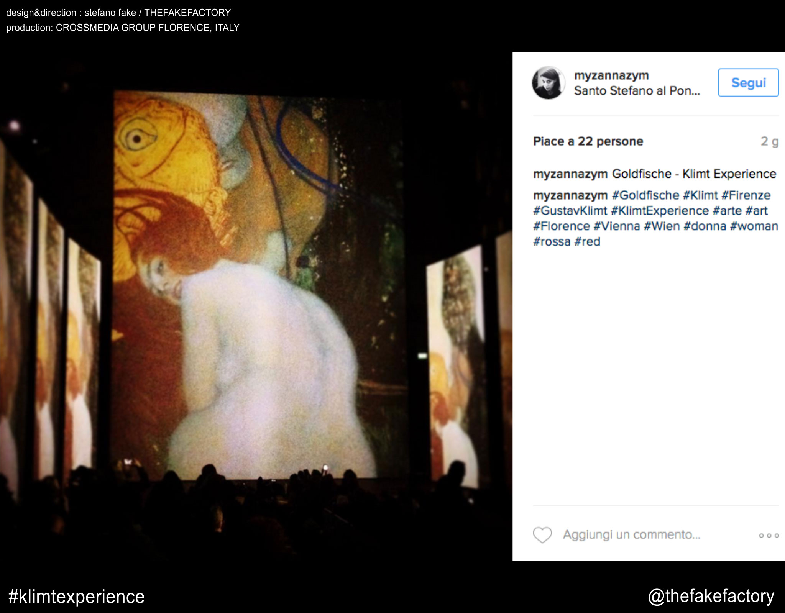Open the myzannazym username in the post header

(x=611, y=75)
